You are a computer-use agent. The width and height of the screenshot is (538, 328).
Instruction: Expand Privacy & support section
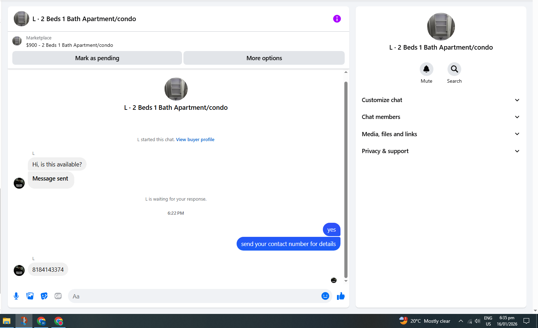[x=441, y=151]
